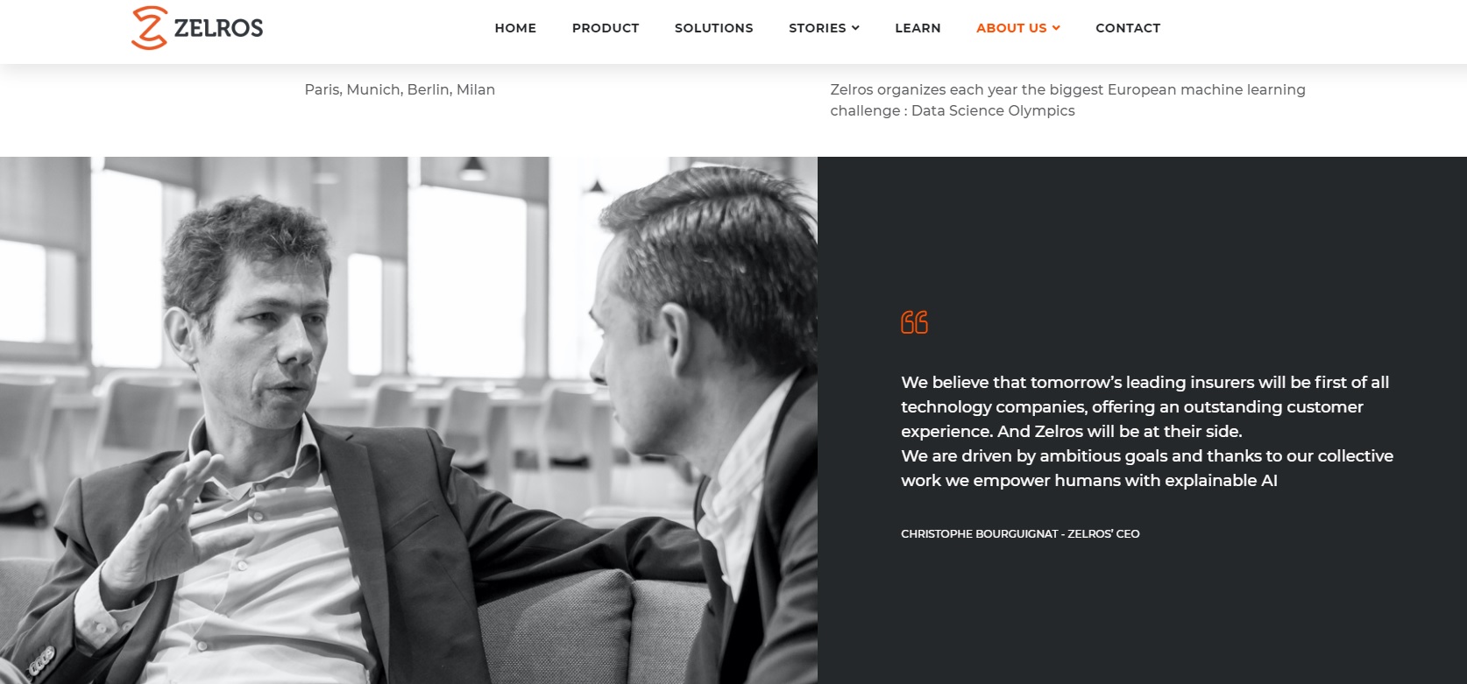The height and width of the screenshot is (684, 1467).
Task: Click the black-and-white photo of two men
Action: [408, 420]
